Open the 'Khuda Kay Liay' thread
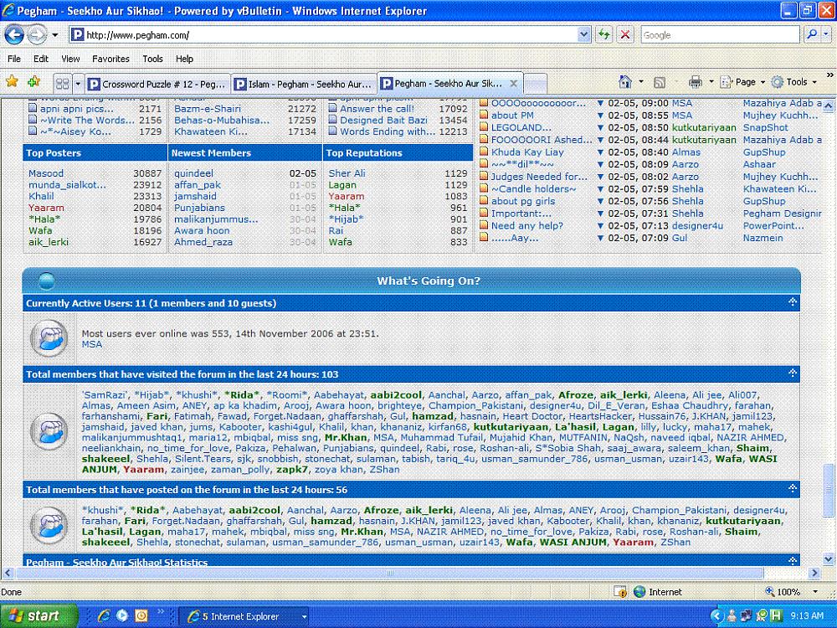This screenshot has height=628, width=837. tap(527, 152)
